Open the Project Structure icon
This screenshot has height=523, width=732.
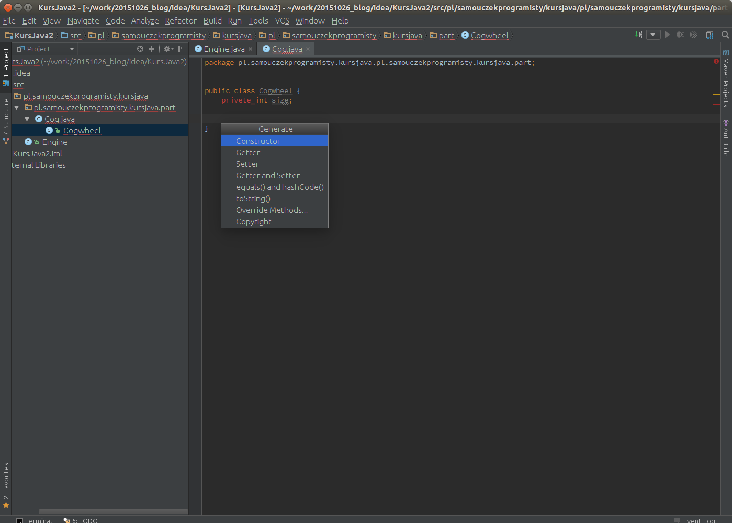coord(710,35)
